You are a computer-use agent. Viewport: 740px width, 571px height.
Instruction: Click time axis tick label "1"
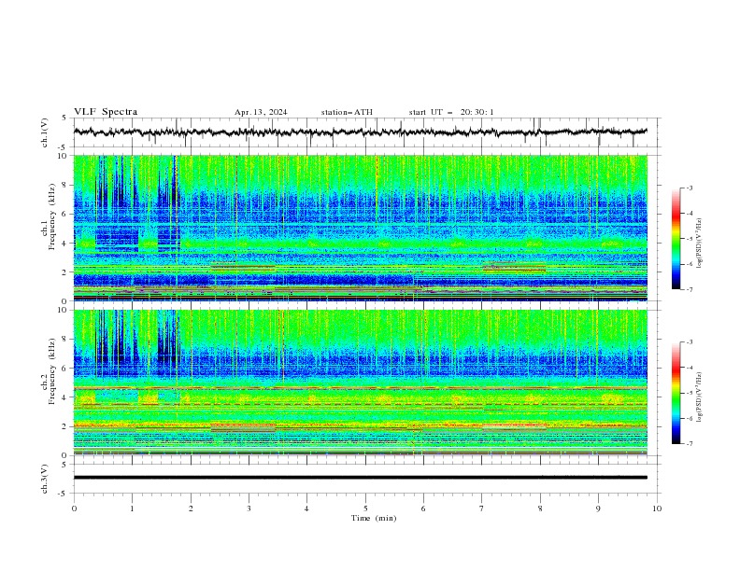click(132, 508)
